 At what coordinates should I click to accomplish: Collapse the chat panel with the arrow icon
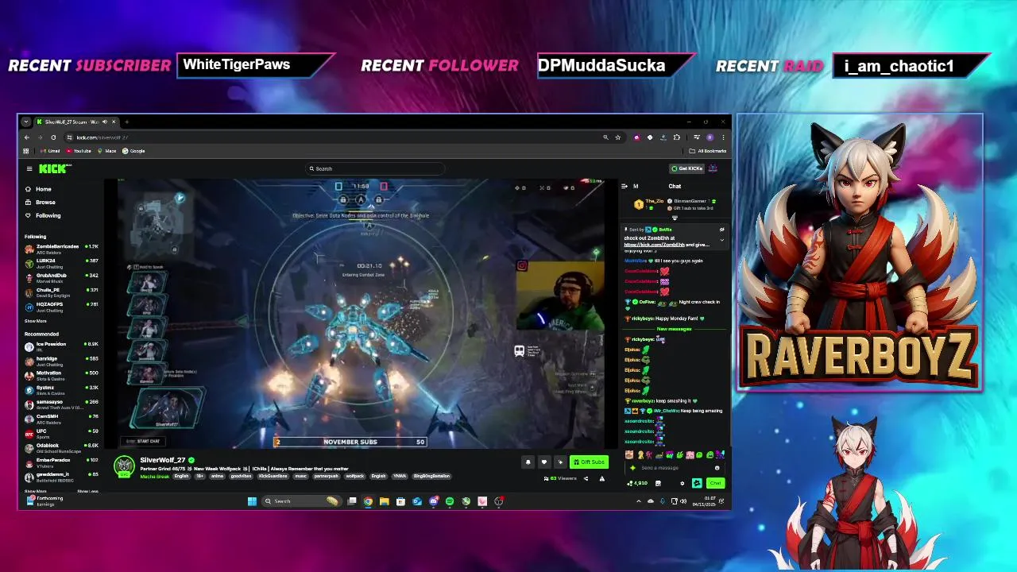[x=625, y=186]
